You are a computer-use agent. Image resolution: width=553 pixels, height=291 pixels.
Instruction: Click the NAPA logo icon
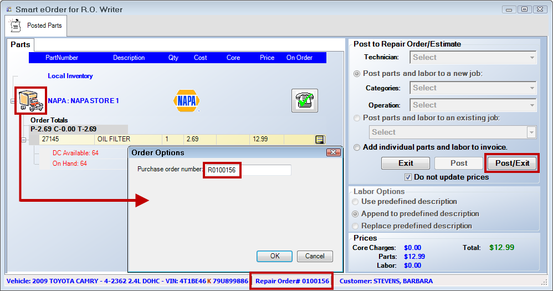pyautogui.click(x=186, y=100)
